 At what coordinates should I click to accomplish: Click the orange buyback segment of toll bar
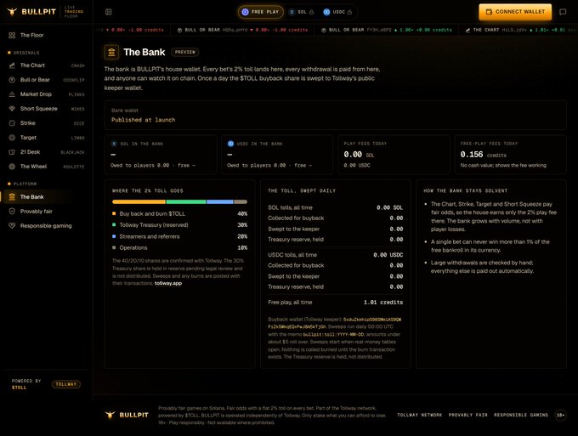click(x=139, y=201)
